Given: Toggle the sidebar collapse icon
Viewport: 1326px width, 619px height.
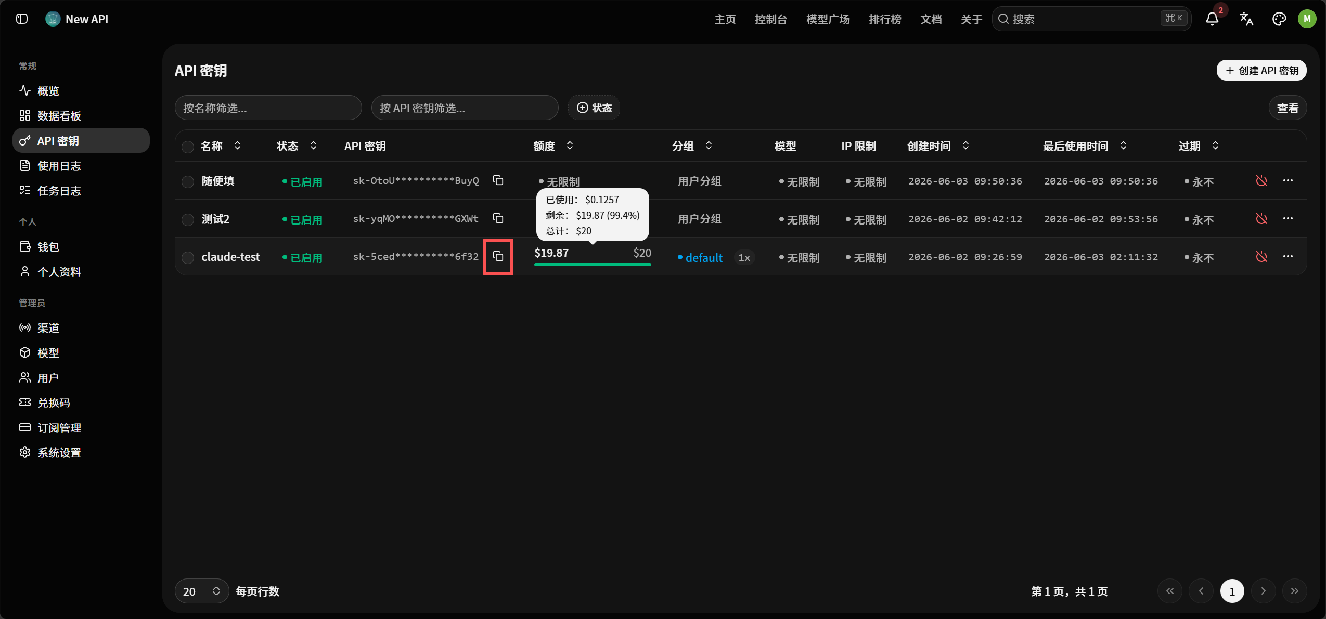Looking at the screenshot, I should (x=22, y=19).
